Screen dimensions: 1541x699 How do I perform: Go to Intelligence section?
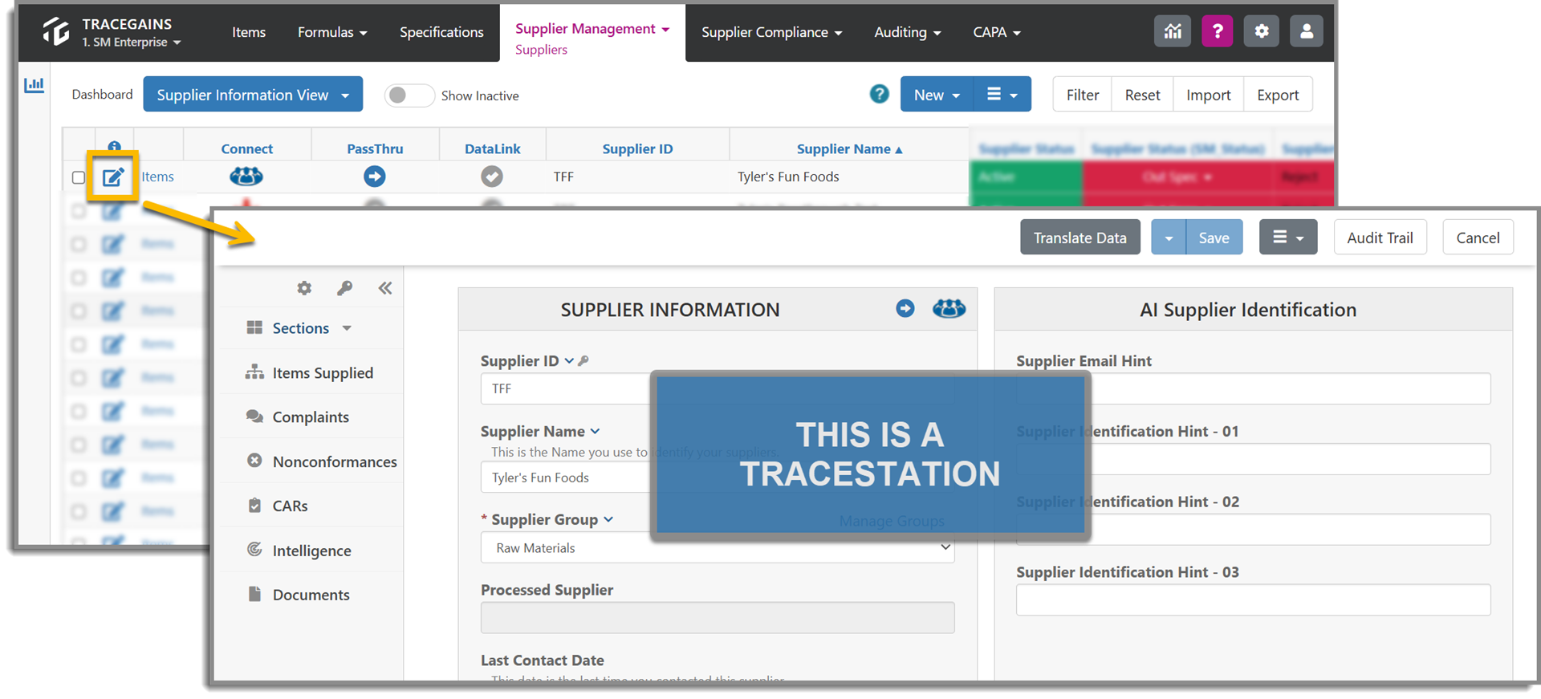(299, 551)
